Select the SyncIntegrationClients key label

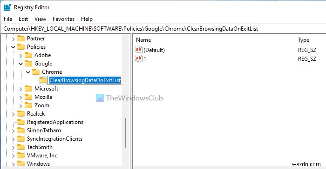[x=54, y=139]
